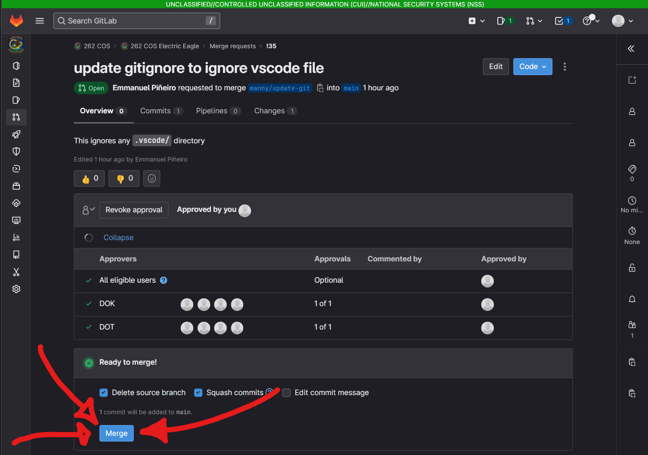Open the emoji reaction picker
The width and height of the screenshot is (648, 455).
coord(152,178)
